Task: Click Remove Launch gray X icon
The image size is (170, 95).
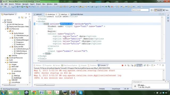Action: point(125,65)
